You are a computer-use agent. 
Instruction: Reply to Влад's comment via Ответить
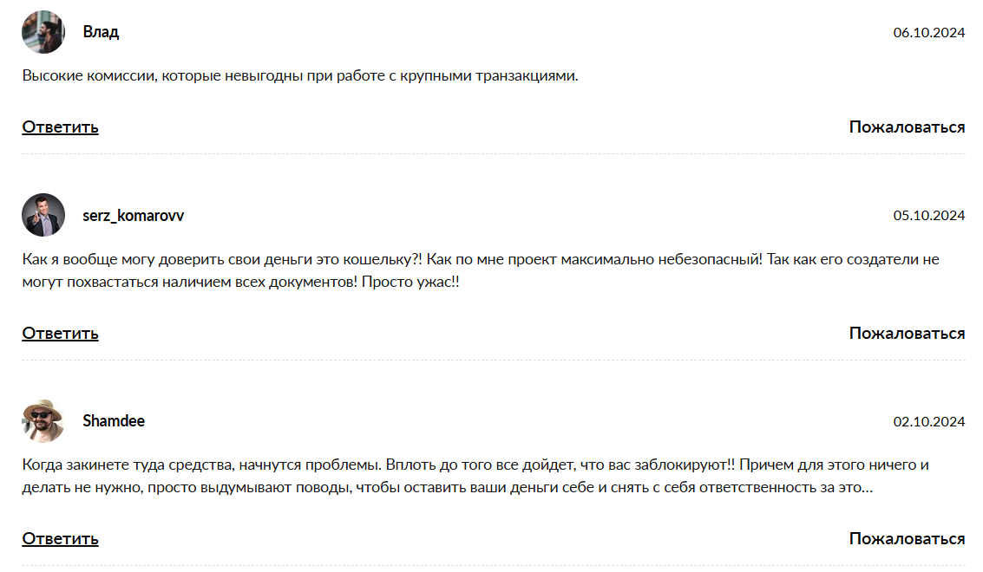(60, 127)
